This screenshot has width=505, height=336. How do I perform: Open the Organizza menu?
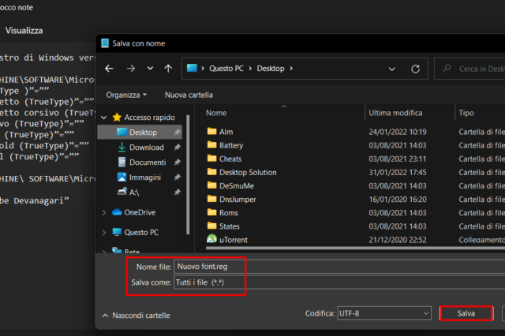126,95
